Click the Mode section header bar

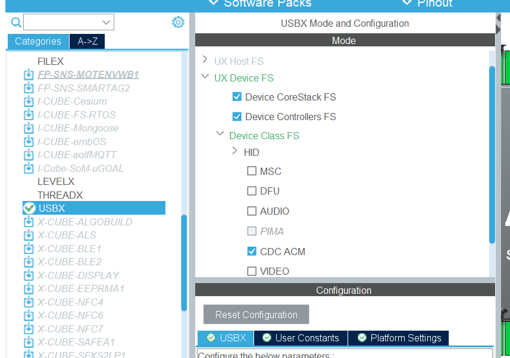pos(345,40)
